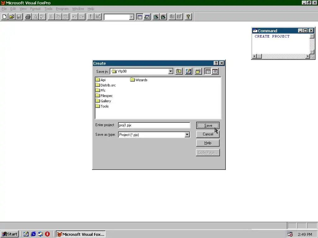
Task: Click the 2:49 PM taskbar clock
Action: tap(305, 235)
